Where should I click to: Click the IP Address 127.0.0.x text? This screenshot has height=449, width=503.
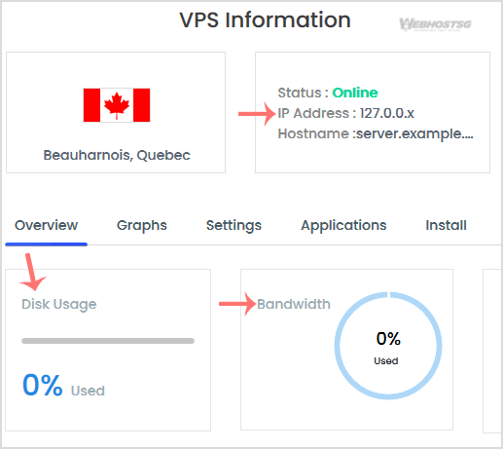point(346,113)
